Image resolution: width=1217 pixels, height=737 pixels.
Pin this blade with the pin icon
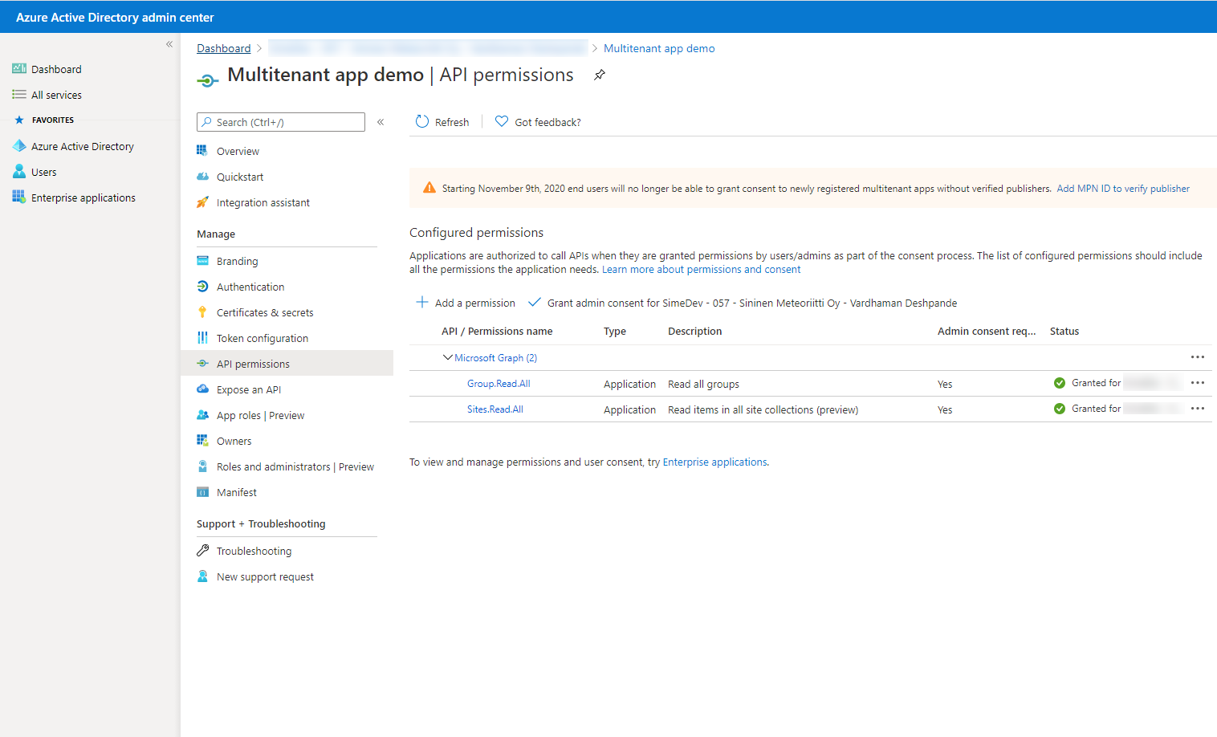point(600,75)
